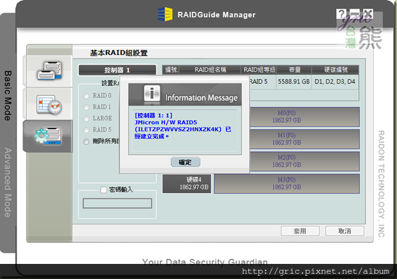Click the 控制器 1 controller tab

[117, 70]
